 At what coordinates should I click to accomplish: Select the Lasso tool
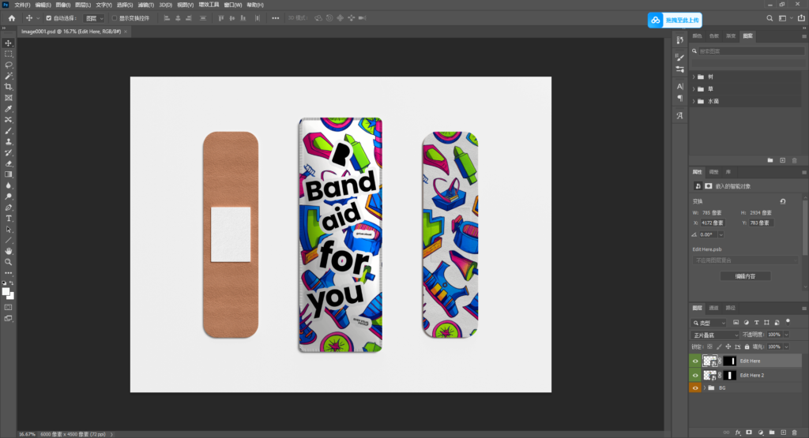click(x=8, y=65)
